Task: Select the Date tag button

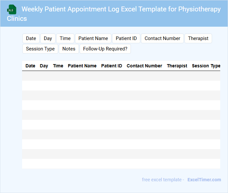Action: [x=31, y=38]
